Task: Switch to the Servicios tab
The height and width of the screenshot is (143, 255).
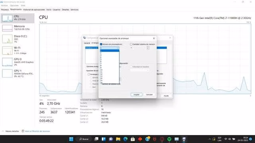Action: point(75,10)
